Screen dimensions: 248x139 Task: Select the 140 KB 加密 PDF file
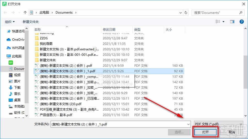[109, 93]
